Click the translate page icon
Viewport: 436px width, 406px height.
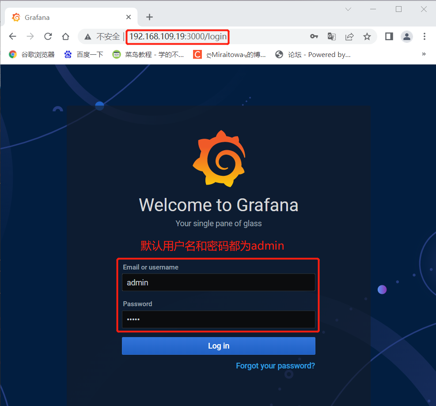[x=332, y=36]
